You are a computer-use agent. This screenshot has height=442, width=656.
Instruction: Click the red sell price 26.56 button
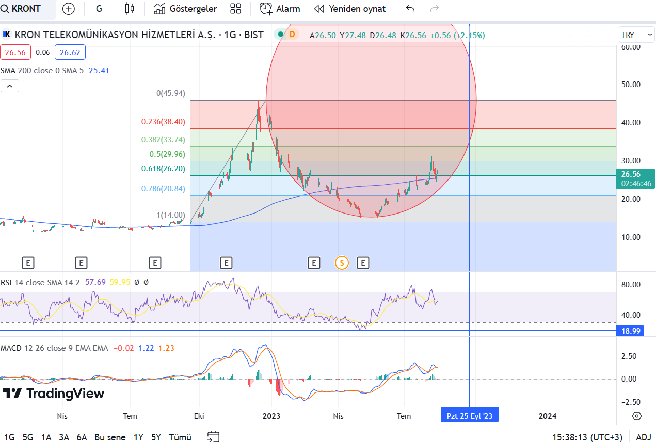coord(15,52)
